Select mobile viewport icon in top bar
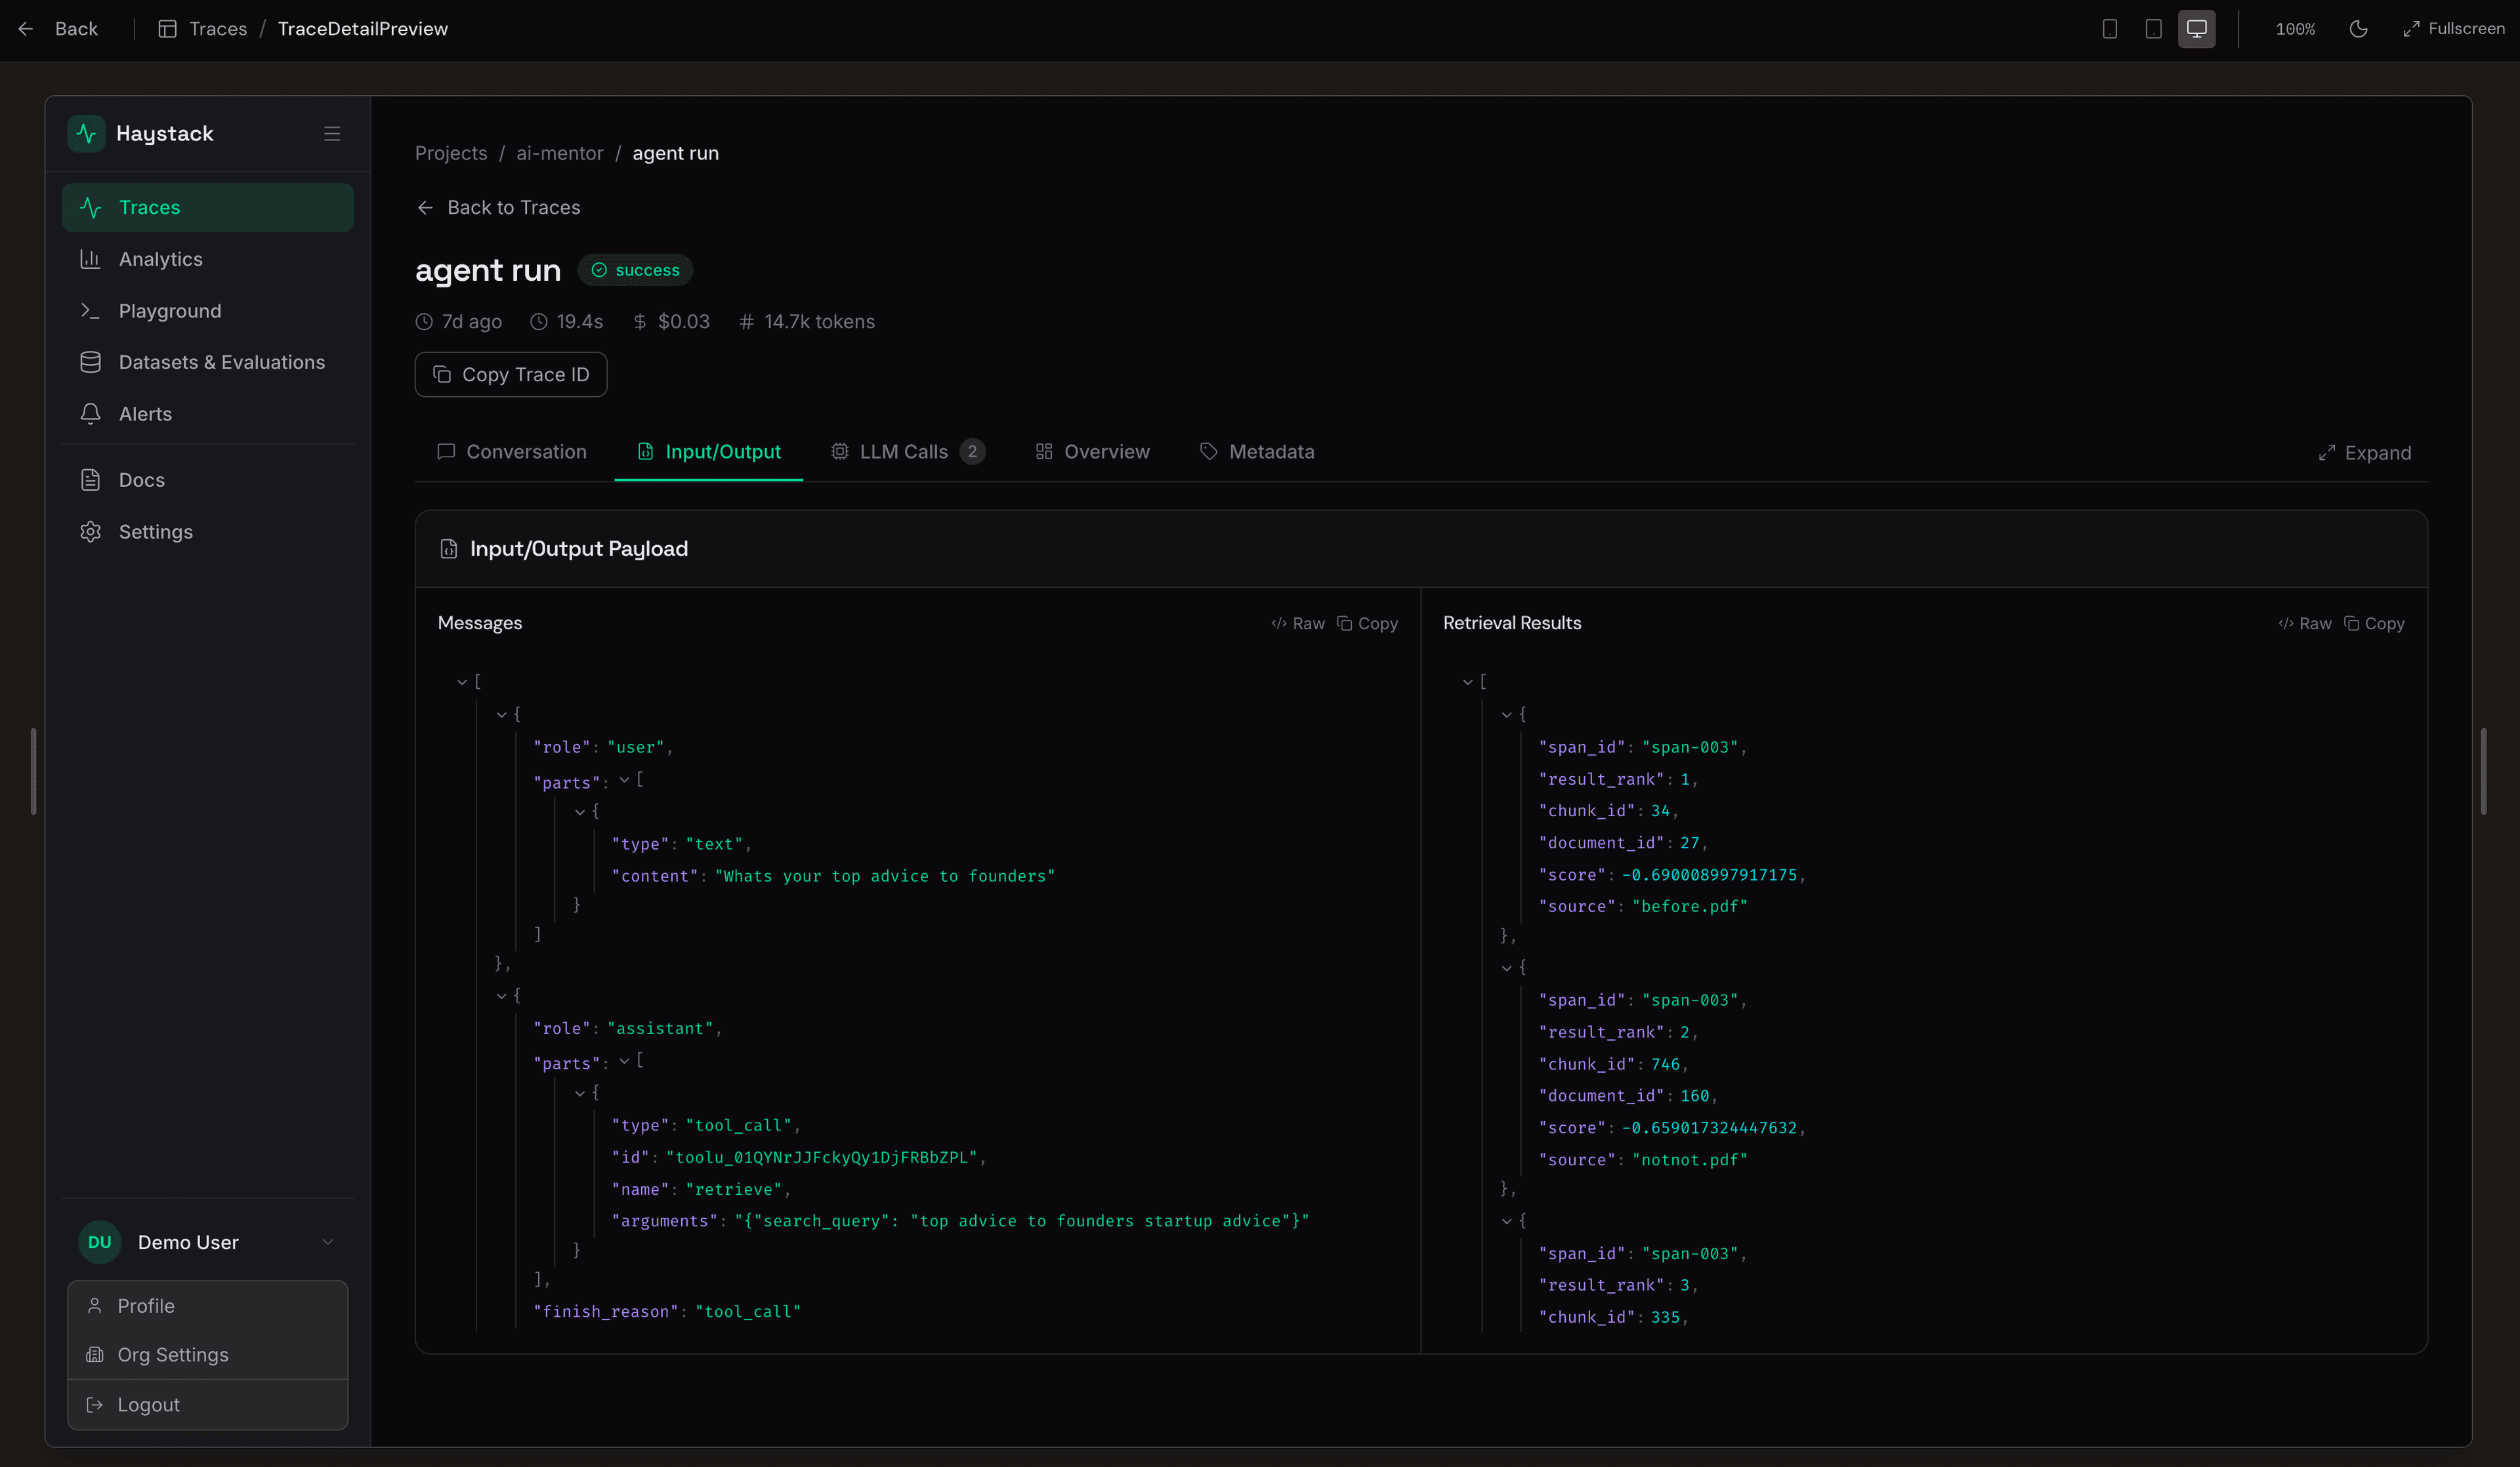 (2110, 29)
